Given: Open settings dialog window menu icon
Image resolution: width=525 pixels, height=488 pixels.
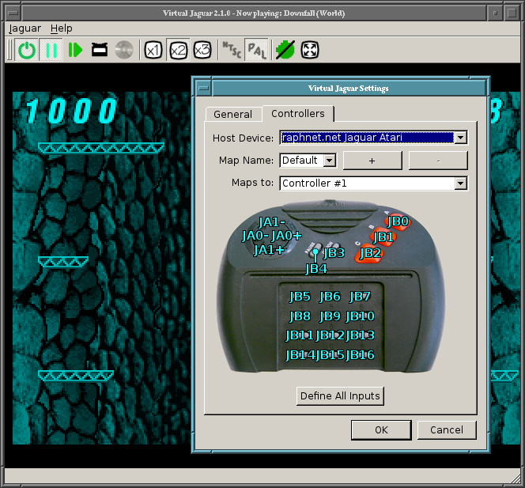Looking at the screenshot, I should pyautogui.click(x=203, y=89).
